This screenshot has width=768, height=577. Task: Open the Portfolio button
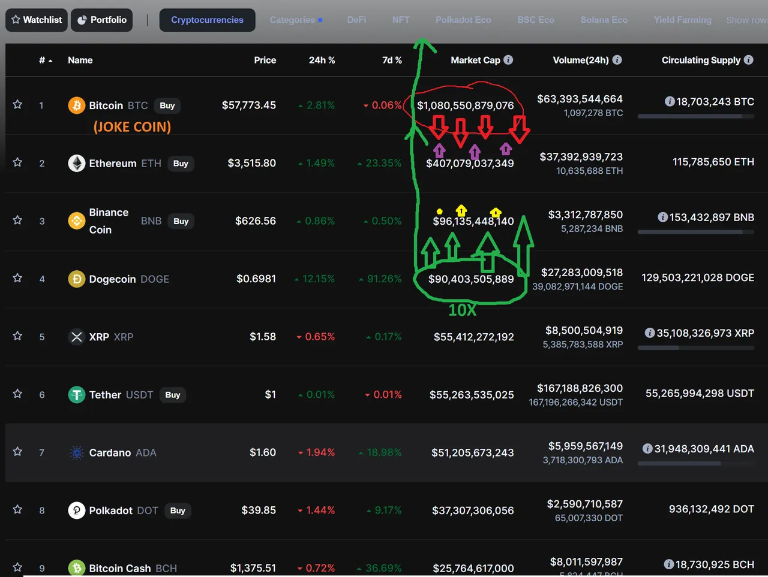tap(101, 20)
